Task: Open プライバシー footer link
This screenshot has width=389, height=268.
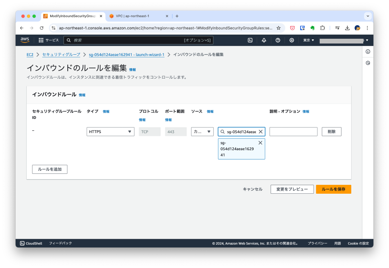Action: (317, 244)
